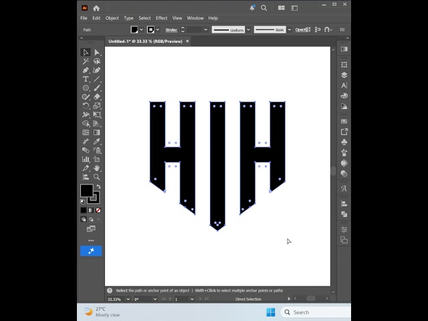
Task: Open the Align panel icon
Action: coord(344,203)
